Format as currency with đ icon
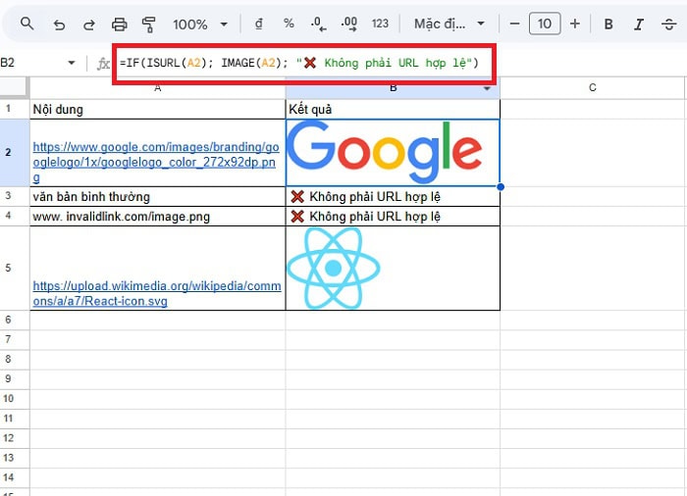This screenshot has height=496, width=687. pyautogui.click(x=258, y=24)
